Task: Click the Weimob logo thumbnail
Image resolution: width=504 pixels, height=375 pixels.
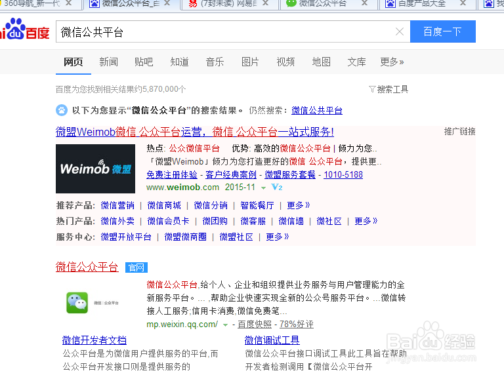Action: tap(95, 168)
